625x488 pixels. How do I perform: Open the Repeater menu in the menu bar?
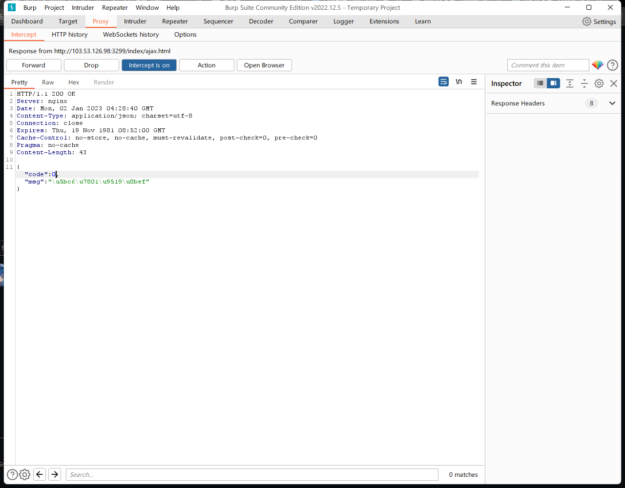pyautogui.click(x=115, y=7)
